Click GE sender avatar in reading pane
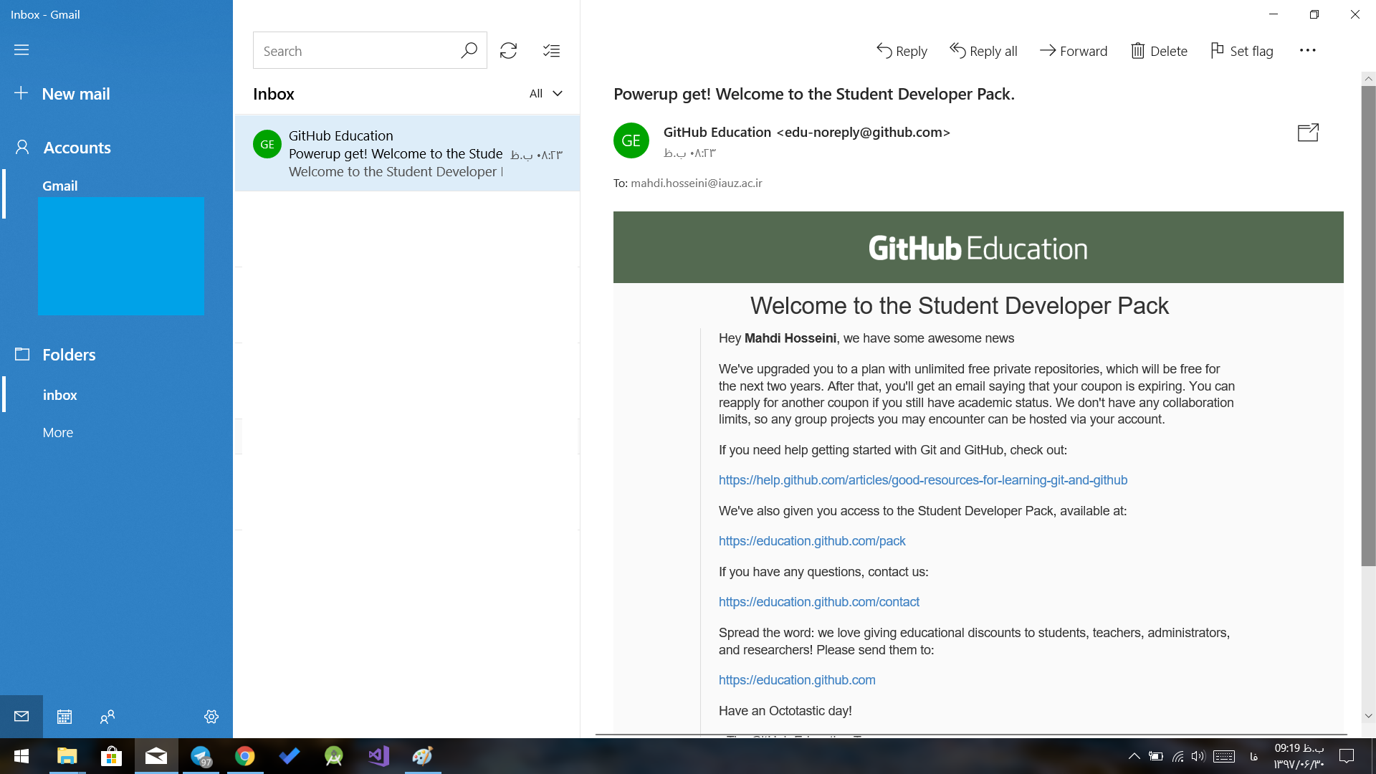The height and width of the screenshot is (774, 1376). (x=631, y=140)
